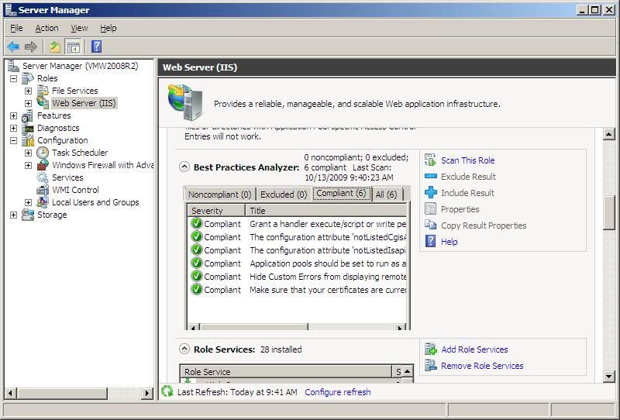Click the Roles node icon
Screen dimensions: 620x420
point(28,78)
